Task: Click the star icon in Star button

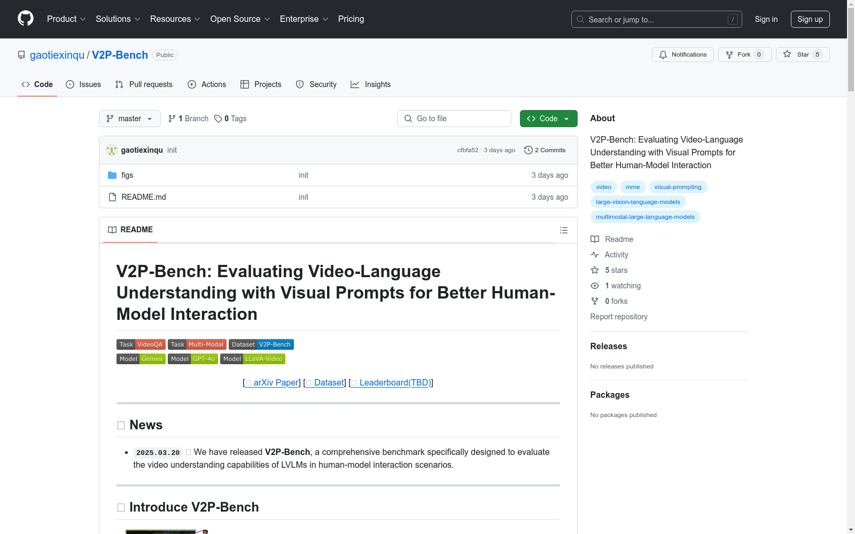Action: coord(787,54)
